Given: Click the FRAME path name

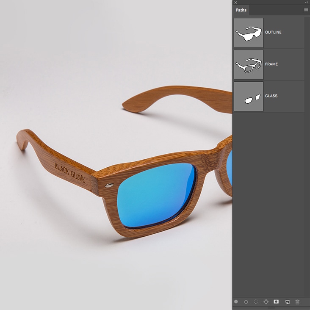Looking at the screenshot, I should 271,64.
